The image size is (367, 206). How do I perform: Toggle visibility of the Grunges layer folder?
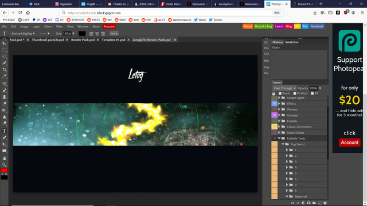click(x=274, y=115)
